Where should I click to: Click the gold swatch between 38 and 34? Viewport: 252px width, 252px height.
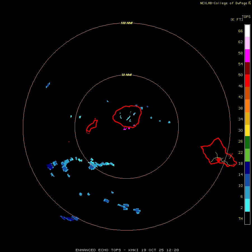pyautogui.click(x=247, y=118)
